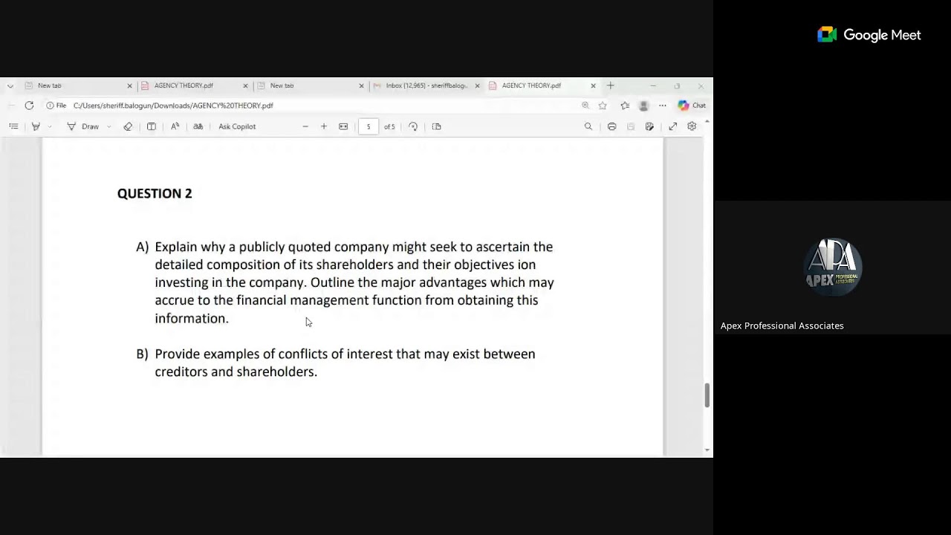Click the scrollbar down arrow
This screenshot has width=951, height=535.
(707, 450)
